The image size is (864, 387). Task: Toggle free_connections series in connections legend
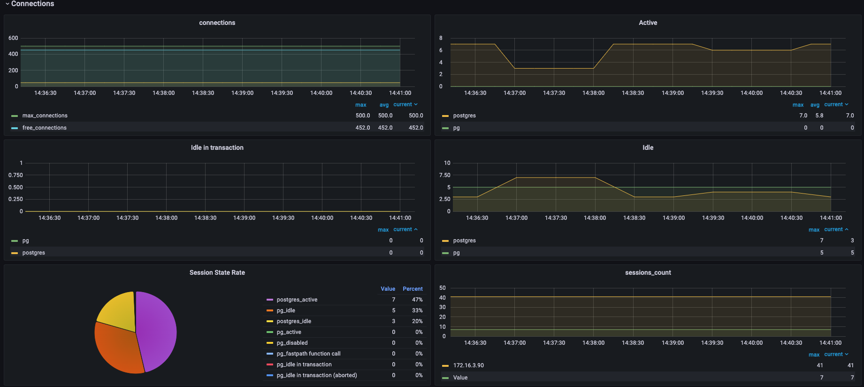pyautogui.click(x=44, y=128)
